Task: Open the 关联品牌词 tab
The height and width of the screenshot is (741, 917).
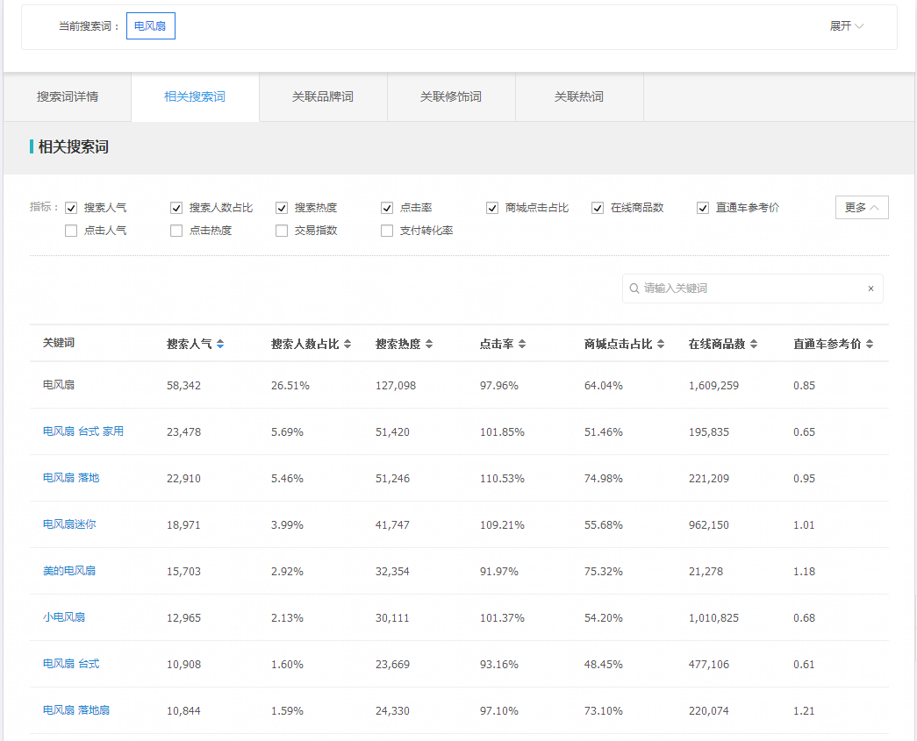Action: [323, 96]
